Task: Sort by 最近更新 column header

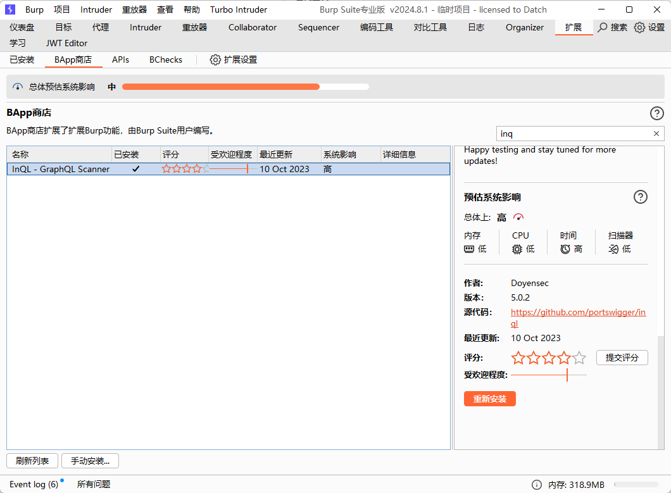Action: (289, 154)
